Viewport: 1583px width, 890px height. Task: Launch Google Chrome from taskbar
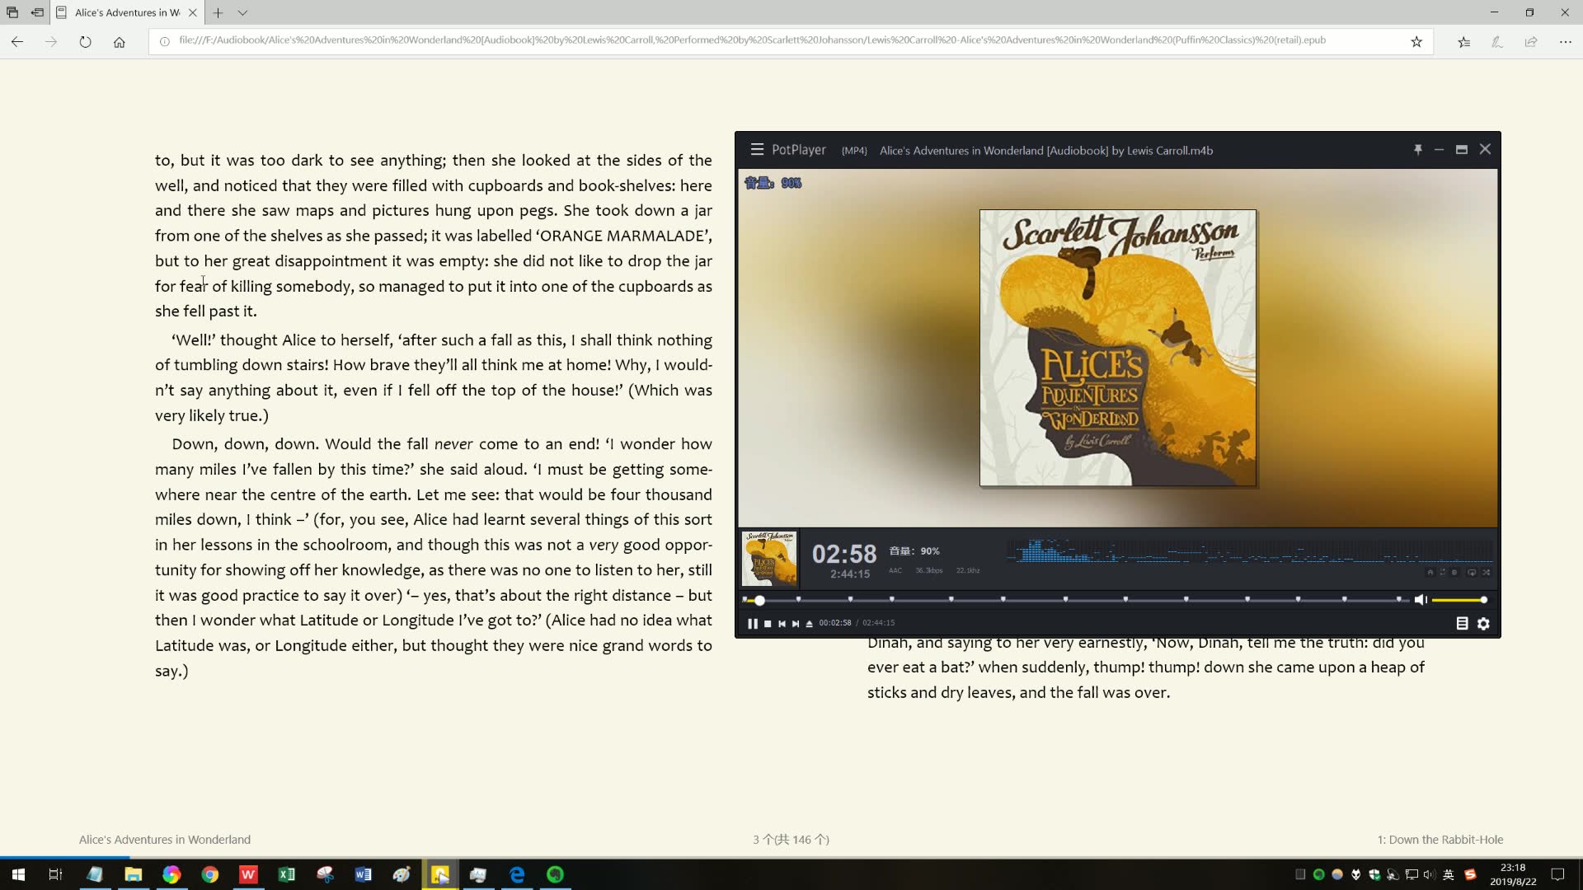coord(210,874)
